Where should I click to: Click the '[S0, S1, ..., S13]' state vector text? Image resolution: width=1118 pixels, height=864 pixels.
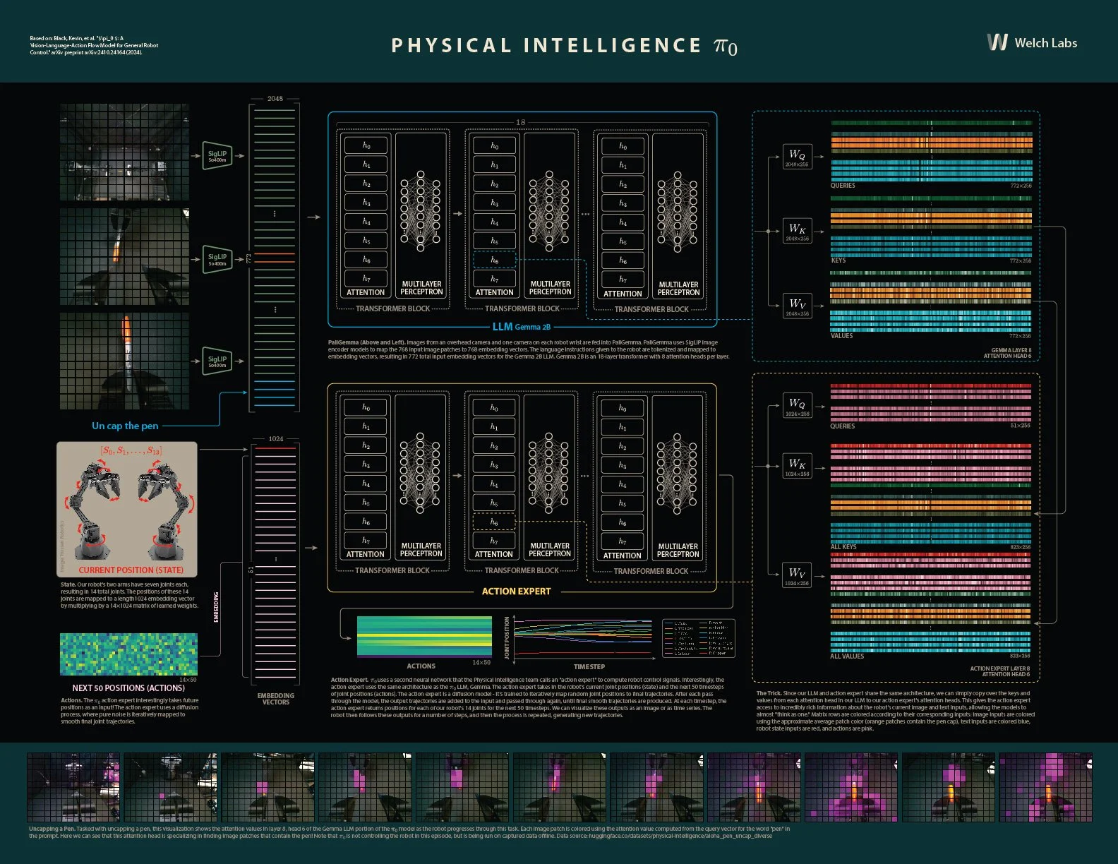coord(131,450)
